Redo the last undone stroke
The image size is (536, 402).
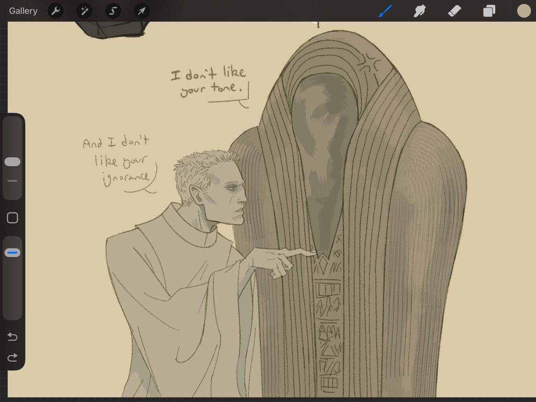pos(13,357)
